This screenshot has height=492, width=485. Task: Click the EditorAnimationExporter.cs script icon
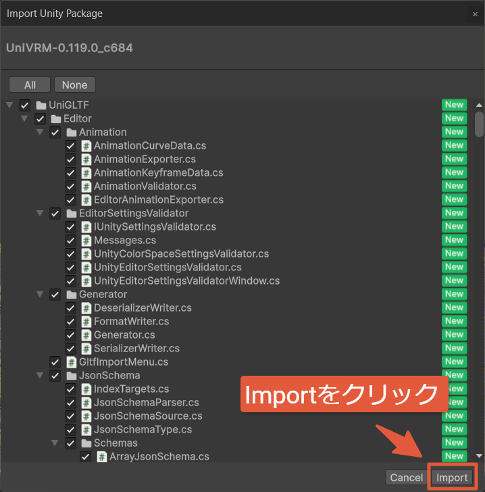tap(86, 200)
